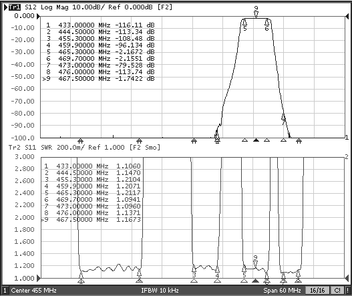Select marker 9 triangle atop the S12 passband

(256, 15)
